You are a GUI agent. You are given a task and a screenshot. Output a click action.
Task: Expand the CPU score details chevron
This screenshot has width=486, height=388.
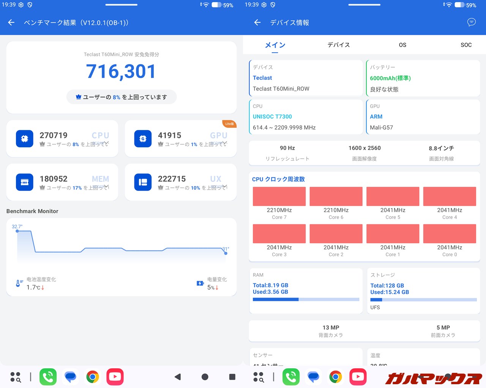point(107,143)
